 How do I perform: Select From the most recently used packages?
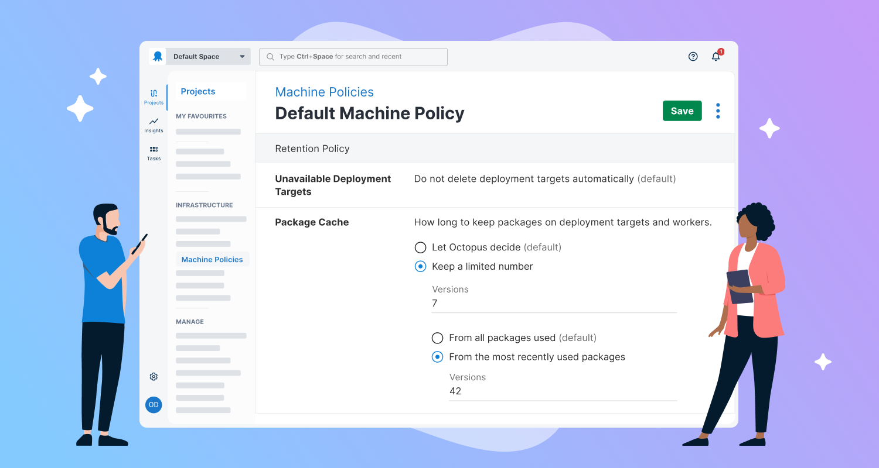[x=437, y=357]
